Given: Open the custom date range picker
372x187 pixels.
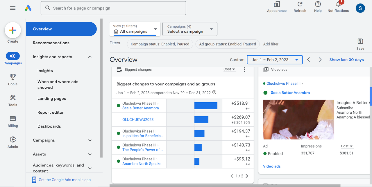Looking at the screenshot, I should (275, 60).
